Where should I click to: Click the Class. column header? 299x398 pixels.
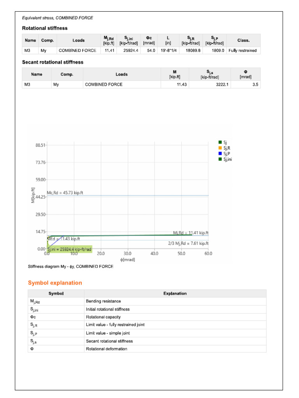tap(243, 40)
